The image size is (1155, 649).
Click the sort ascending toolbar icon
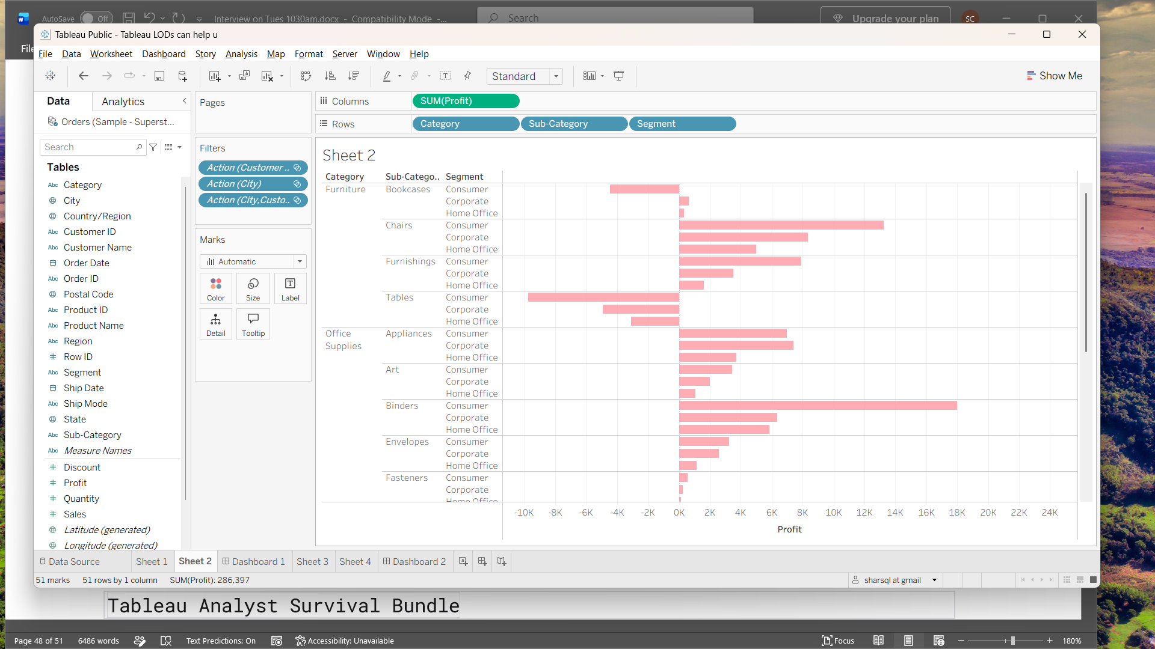[330, 76]
